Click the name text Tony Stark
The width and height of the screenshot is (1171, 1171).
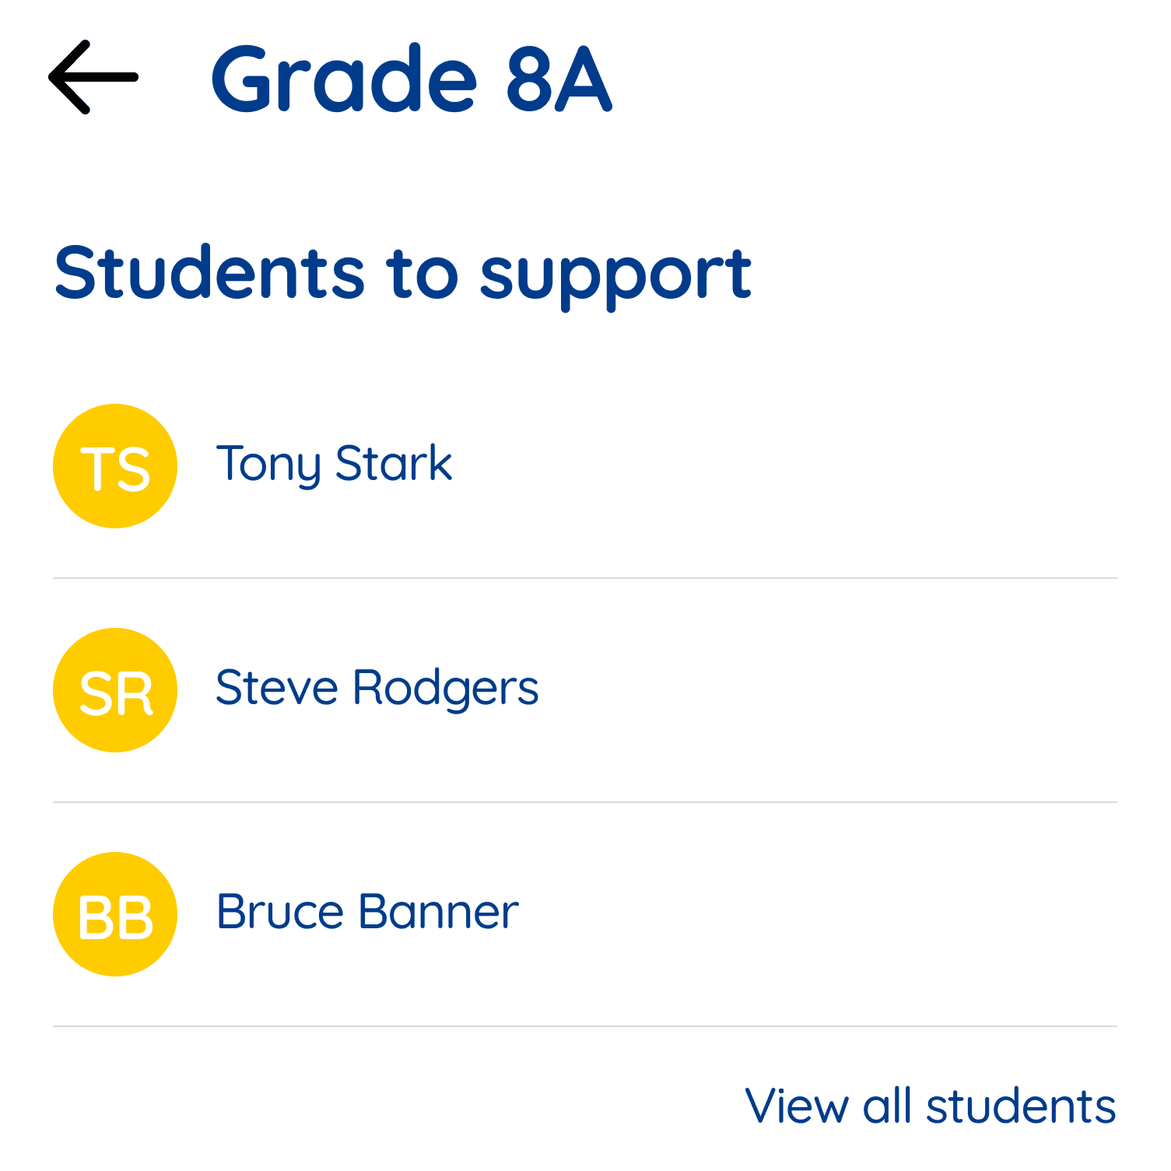tap(334, 465)
